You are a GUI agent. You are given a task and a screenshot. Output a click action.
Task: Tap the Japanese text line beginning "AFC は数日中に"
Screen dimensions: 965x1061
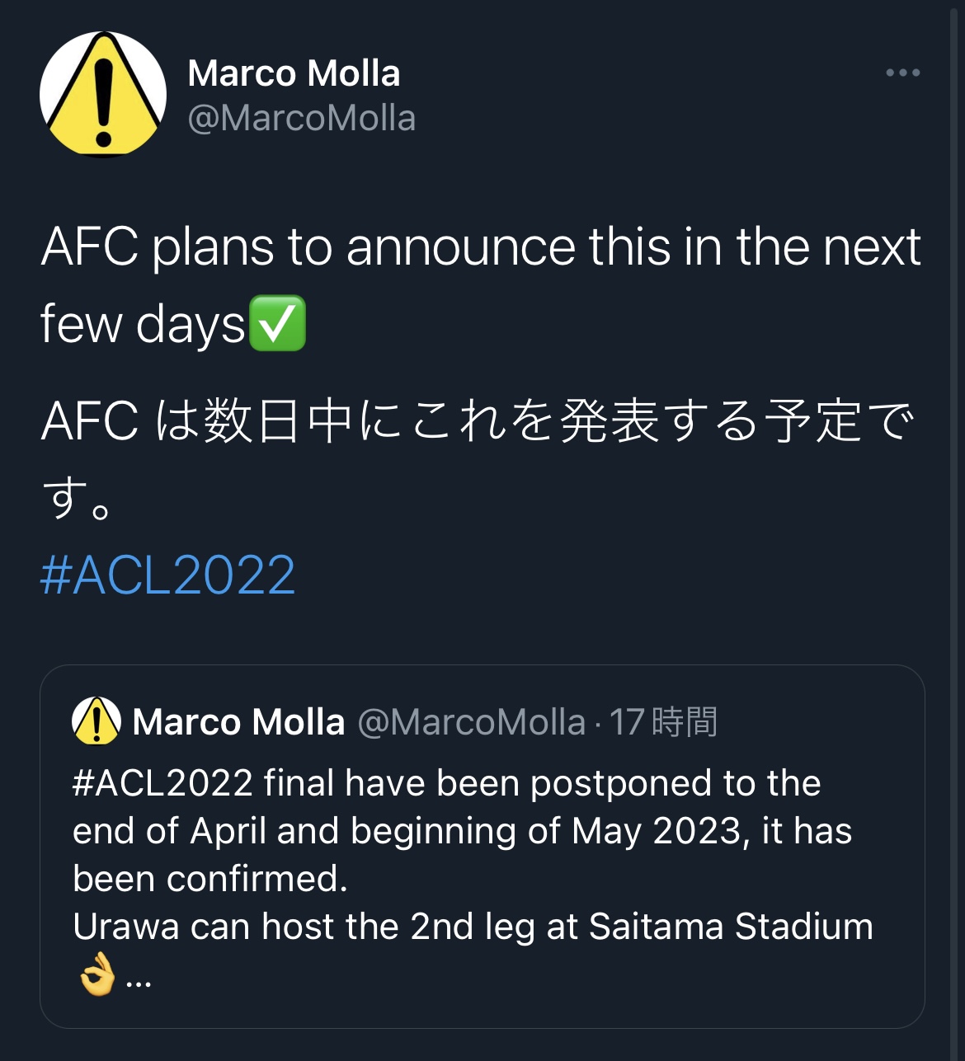(x=477, y=420)
